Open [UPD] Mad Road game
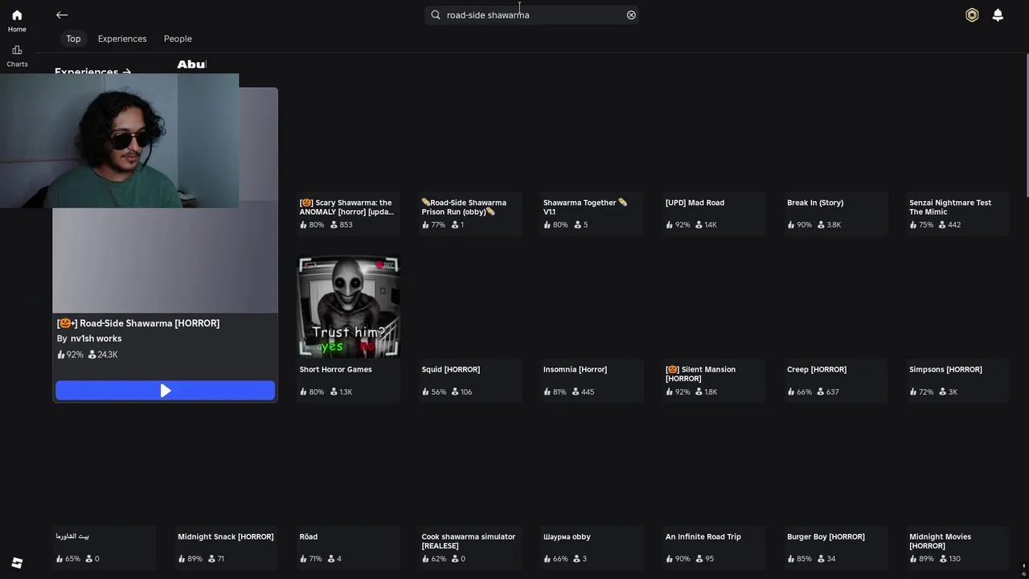Screen dimensions: 1029x579 pyautogui.click(x=695, y=203)
